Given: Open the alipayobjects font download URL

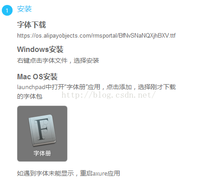Looking at the screenshot, I should [x=96, y=36].
